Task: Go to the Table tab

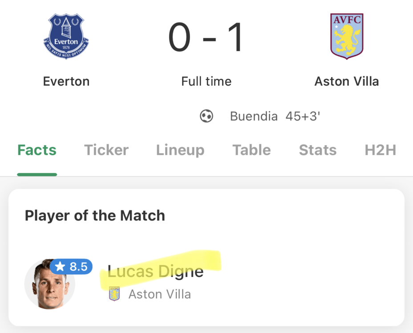Action: (x=251, y=150)
